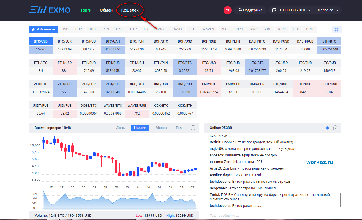The height and width of the screenshot is (220, 362).
Task: Expand the BTC balance dropdown
Action: 291,10
